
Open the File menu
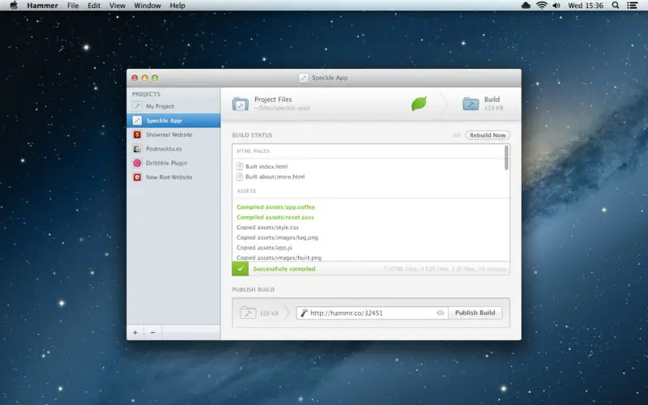(x=73, y=6)
